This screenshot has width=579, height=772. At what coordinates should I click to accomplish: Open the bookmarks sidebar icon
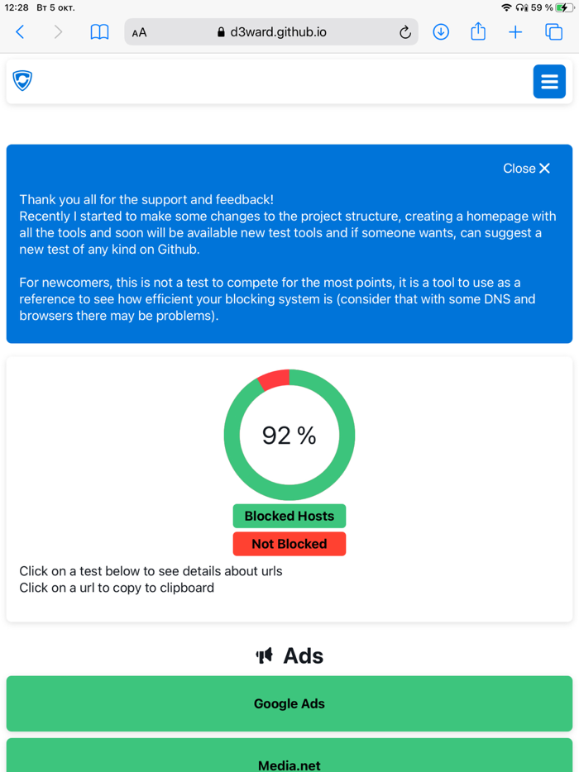99,31
